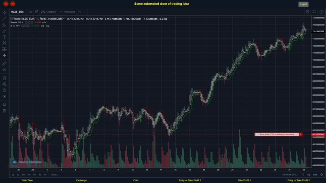This screenshot has width=326, height=183.
Task: Toggle magnet mode in left toolbar
Action: click(4, 78)
